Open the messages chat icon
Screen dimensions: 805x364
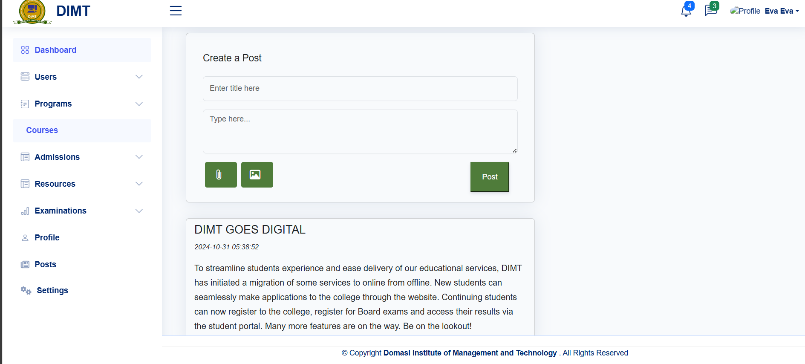710,10
